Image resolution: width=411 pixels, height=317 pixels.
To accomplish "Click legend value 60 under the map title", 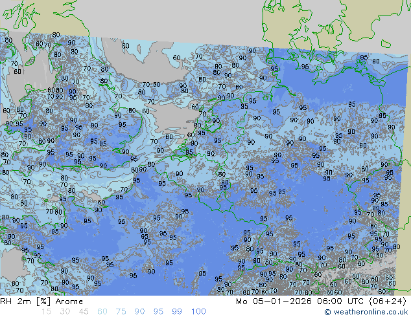I will click(x=102, y=312).
